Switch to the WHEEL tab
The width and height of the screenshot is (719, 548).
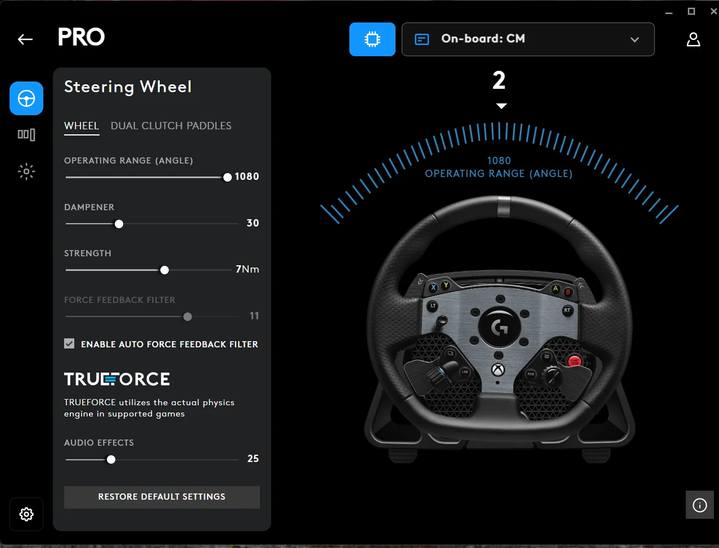point(82,126)
